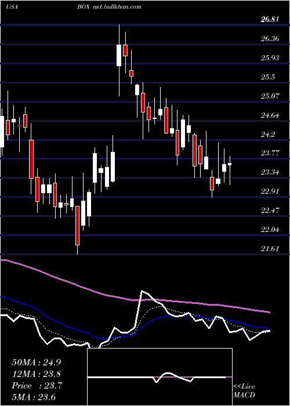Click the 24.2 price axis label
Image resolution: width=290 pixels, height=406 pixels.
pyautogui.click(x=269, y=135)
